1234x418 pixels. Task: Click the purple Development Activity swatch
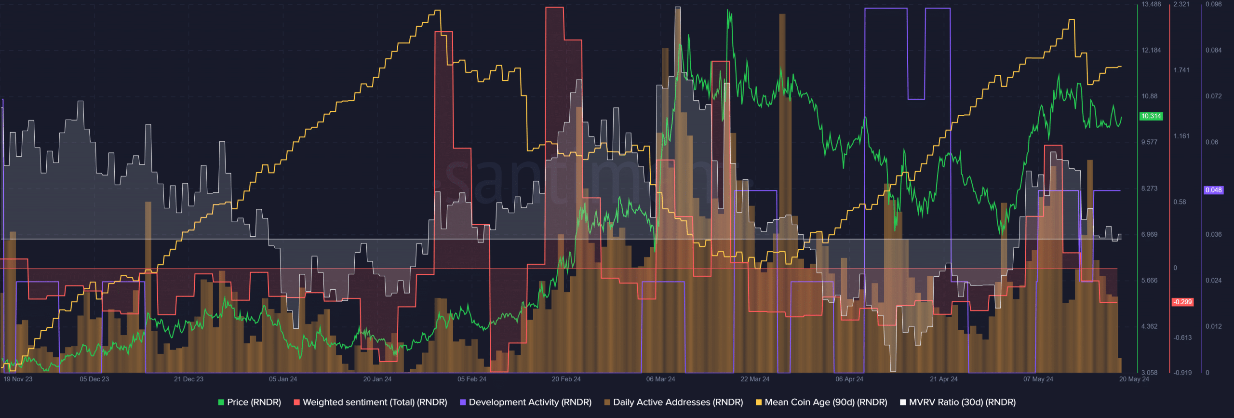coord(463,402)
